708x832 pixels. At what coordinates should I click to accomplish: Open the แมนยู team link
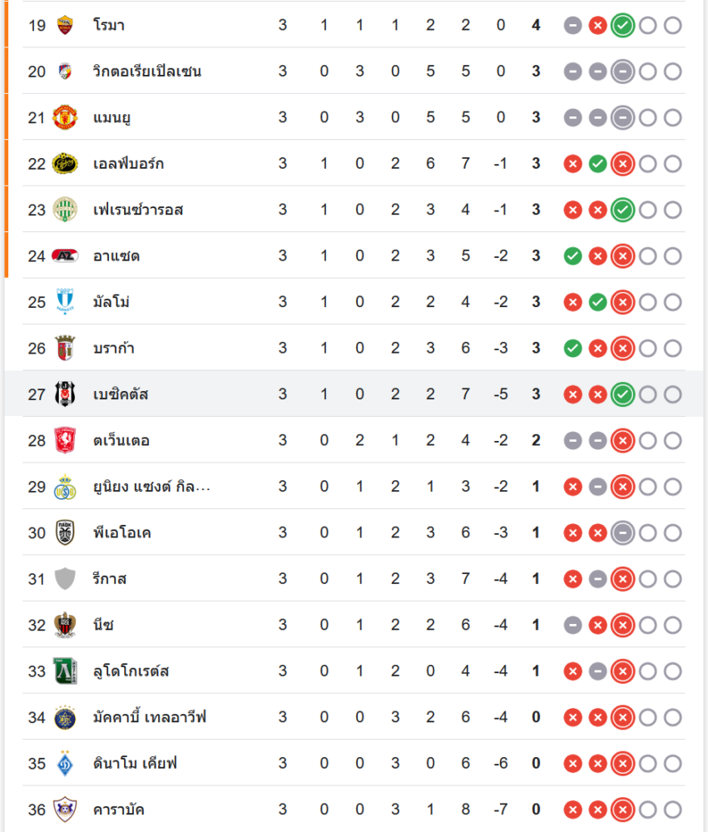tap(112, 117)
